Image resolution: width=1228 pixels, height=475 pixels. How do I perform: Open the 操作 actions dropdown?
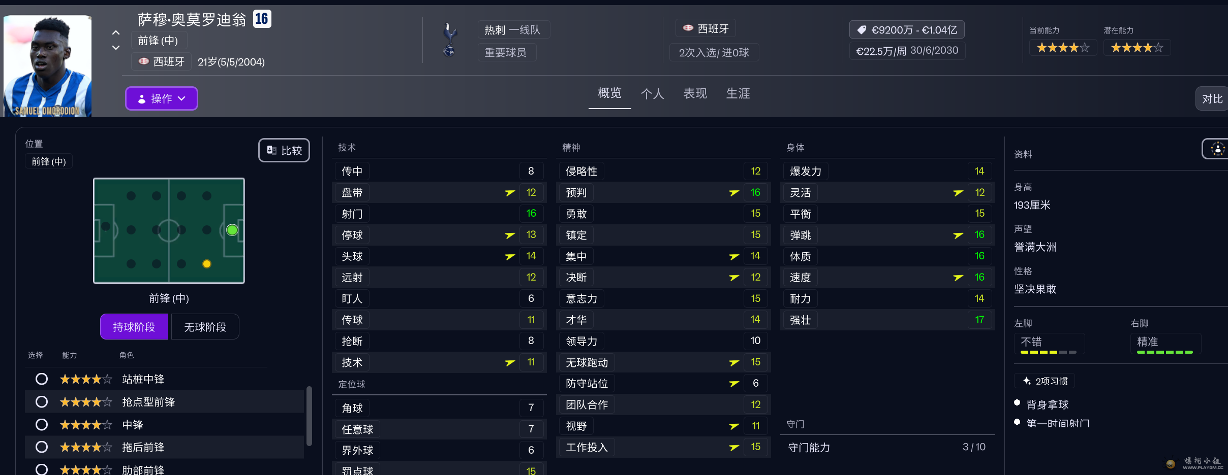(x=162, y=98)
